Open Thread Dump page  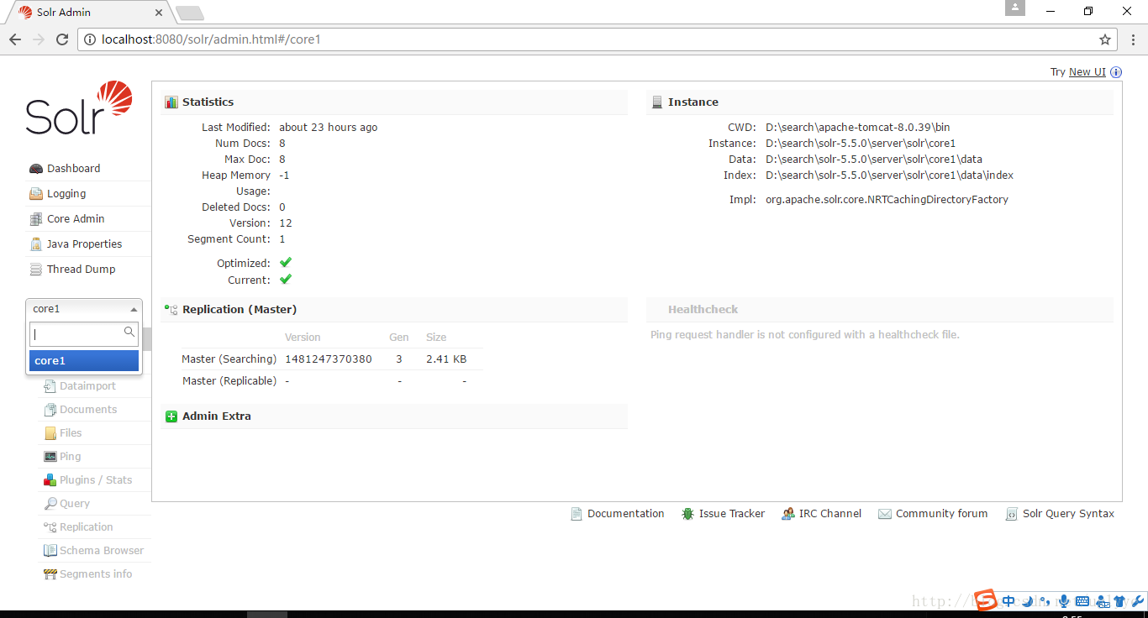coord(72,270)
